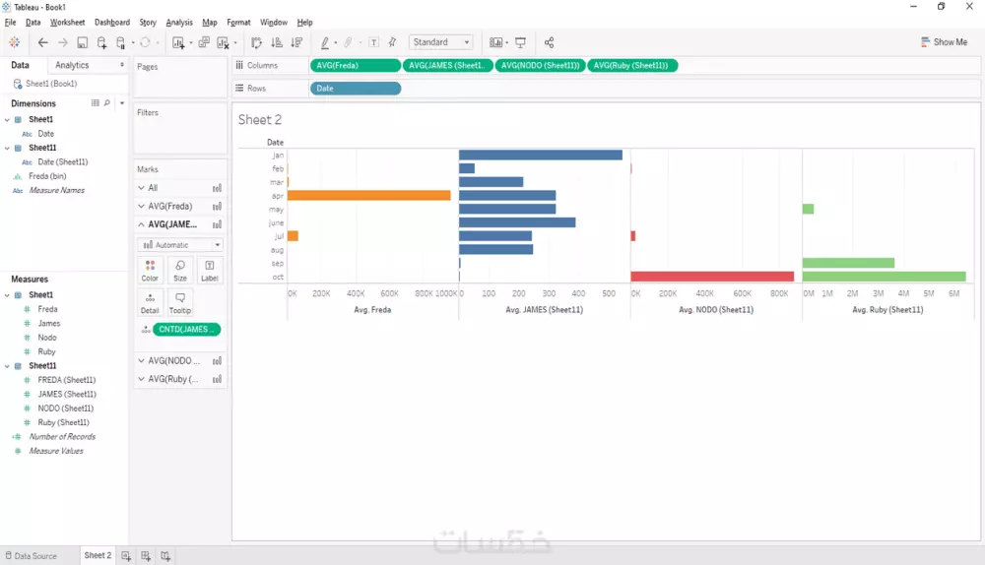Click the Run update refresh icon
Screen dimensions: 985x565
coord(145,42)
